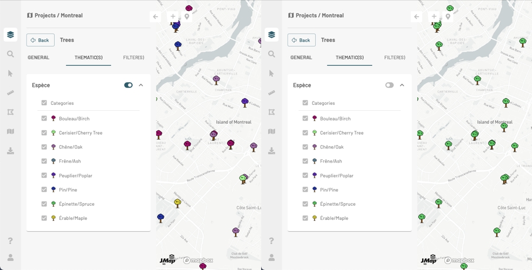Screen dimensions: 532x270
Task: Open the layers icon in the left sidebar
Action: click(x=10, y=35)
